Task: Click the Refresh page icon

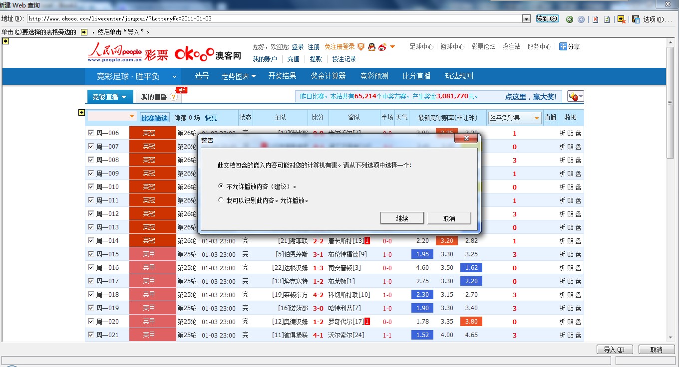Action: coord(607,19)
